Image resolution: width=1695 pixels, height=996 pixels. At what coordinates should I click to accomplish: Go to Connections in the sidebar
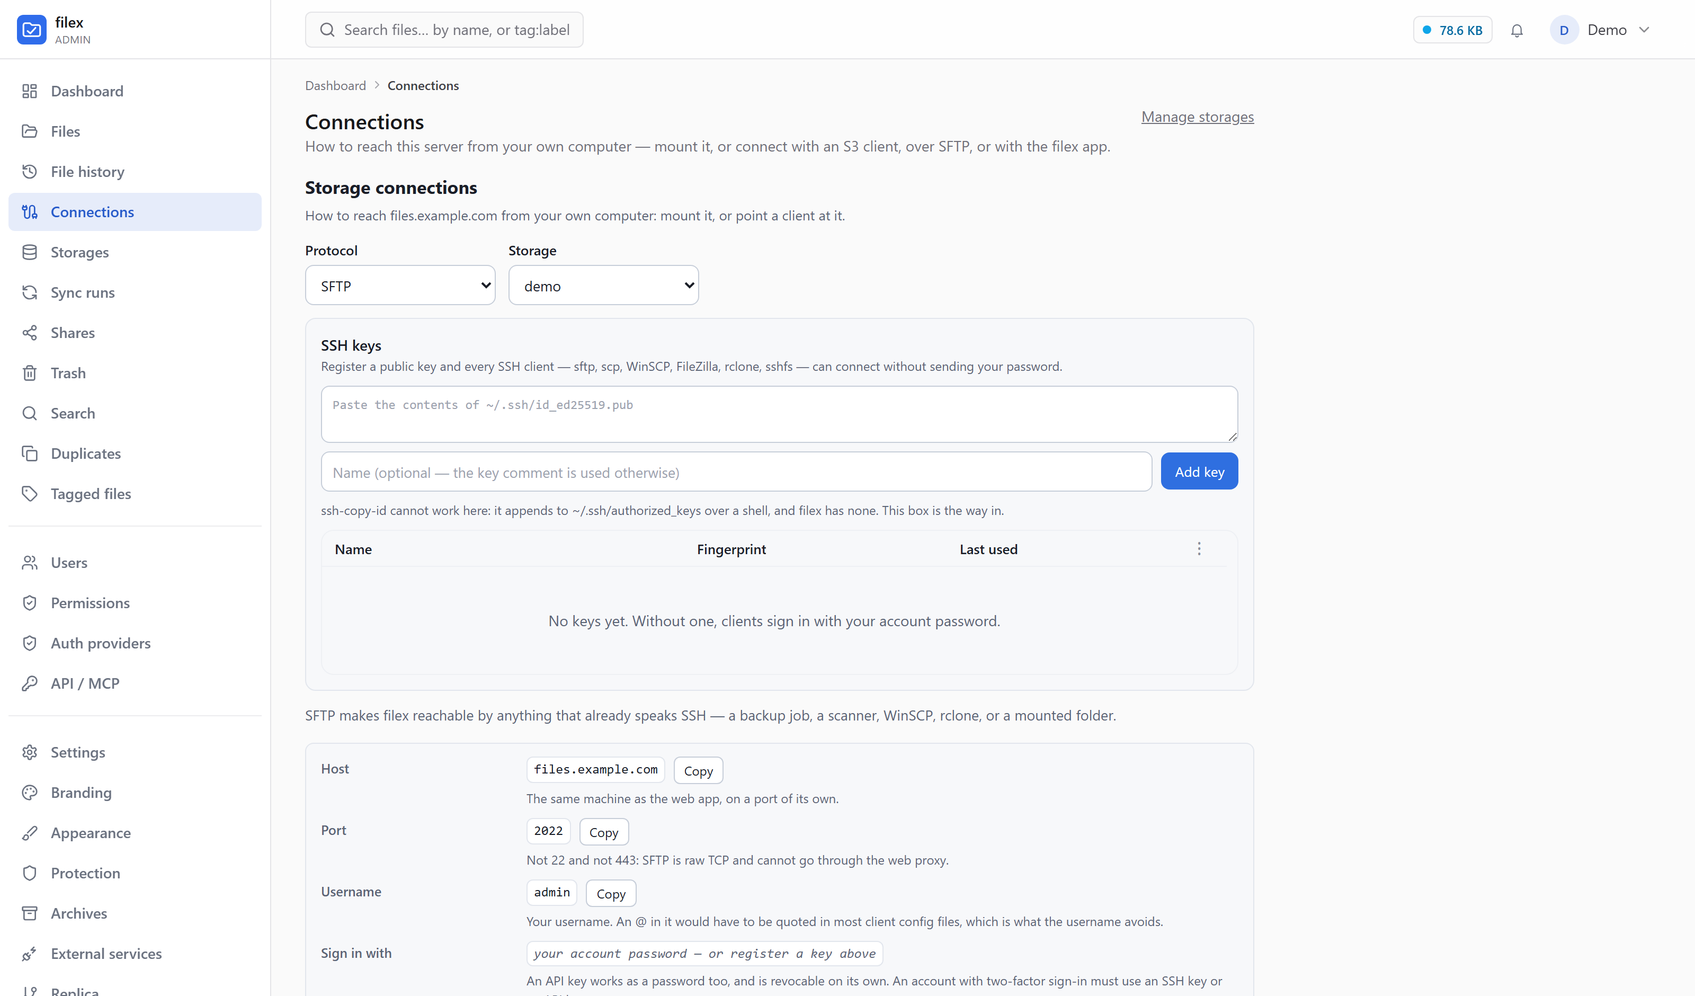135,212
